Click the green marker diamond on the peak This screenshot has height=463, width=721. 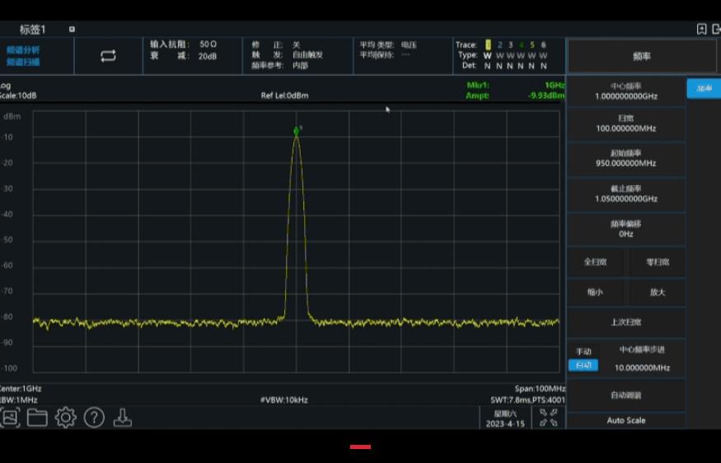click(297, 131)
